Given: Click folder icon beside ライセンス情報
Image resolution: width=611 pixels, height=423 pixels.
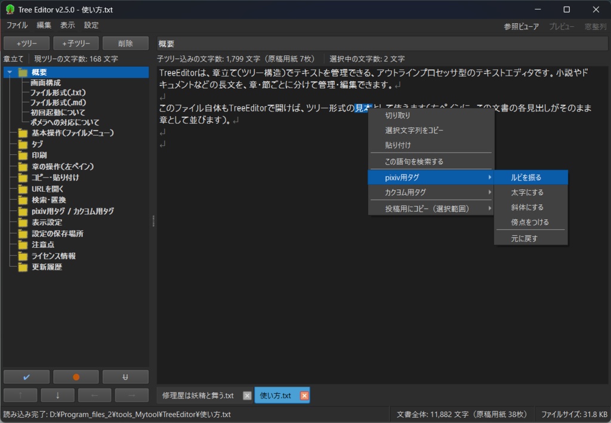Looking at the screenshot, I should point(23,256).
